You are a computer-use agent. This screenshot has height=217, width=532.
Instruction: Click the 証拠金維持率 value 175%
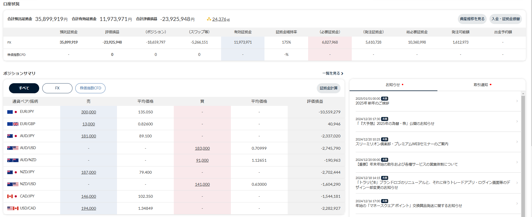286,42
